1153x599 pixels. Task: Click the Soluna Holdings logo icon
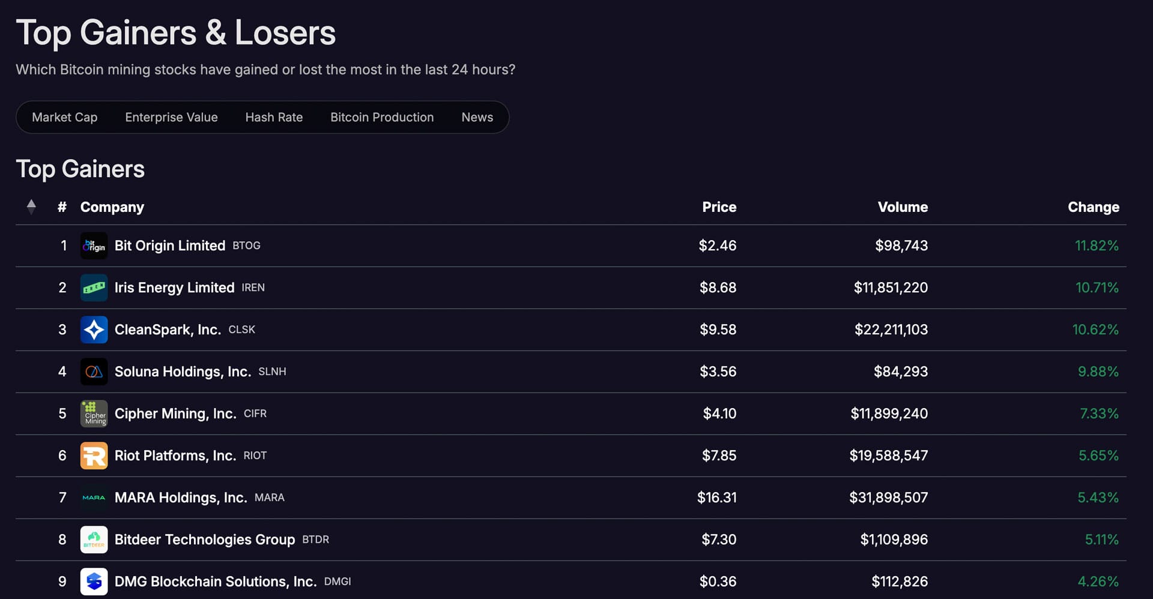pos(94,372)
